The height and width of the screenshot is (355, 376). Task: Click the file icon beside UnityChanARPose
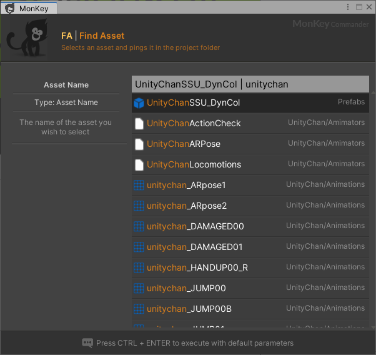(139, 144)
